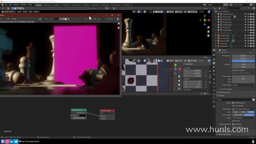Click the Background node Color swatch

pyautogui.click(x=82, y=115)
